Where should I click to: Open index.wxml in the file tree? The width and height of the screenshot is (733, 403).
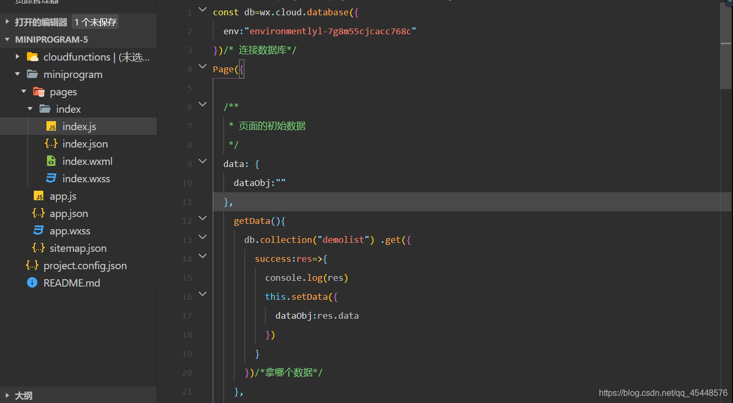pos(78,161)
